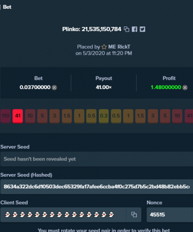The image size is (193, 232).
Task: Click currency icon next to profit amount
Action: [x=185, y=88]
